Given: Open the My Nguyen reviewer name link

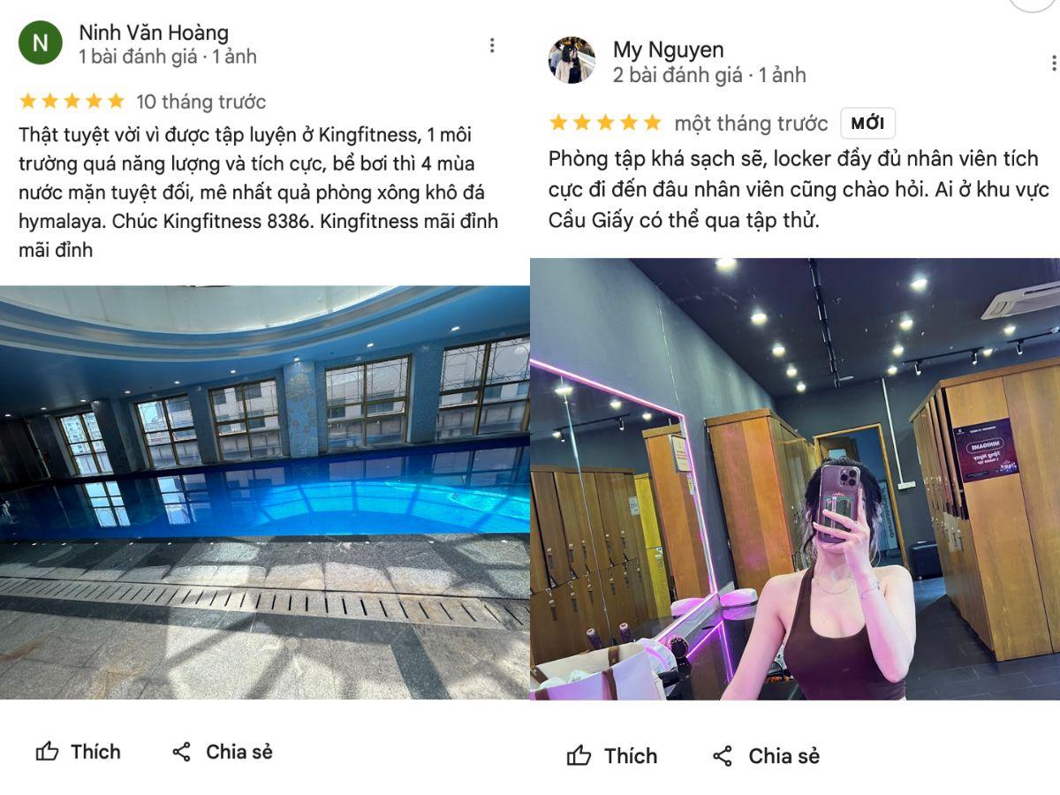Looking at the screenshot, I should coord(669,49).
